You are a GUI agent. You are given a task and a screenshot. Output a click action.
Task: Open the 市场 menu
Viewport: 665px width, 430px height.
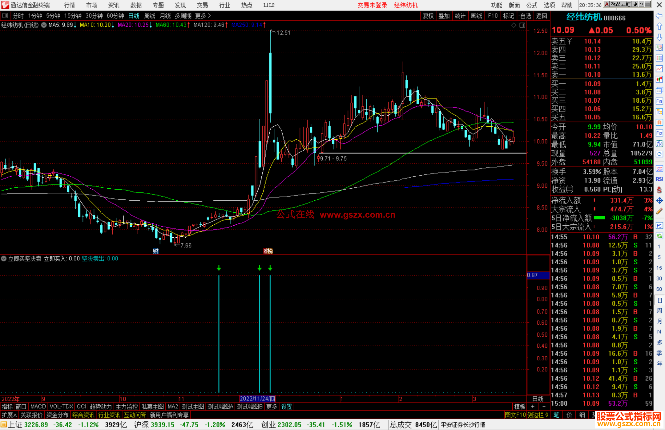92,5
